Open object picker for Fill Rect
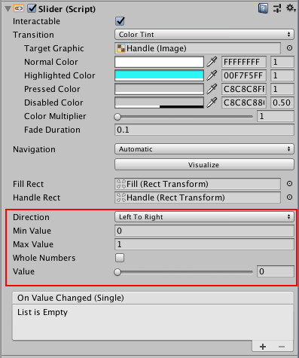 [x=289, y=184]
